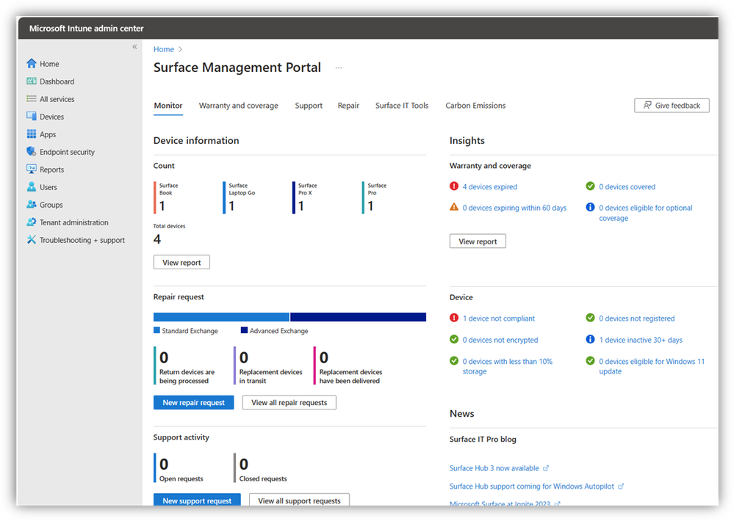
Task: Click the Reports screen icon
Action: click(32, 170)
